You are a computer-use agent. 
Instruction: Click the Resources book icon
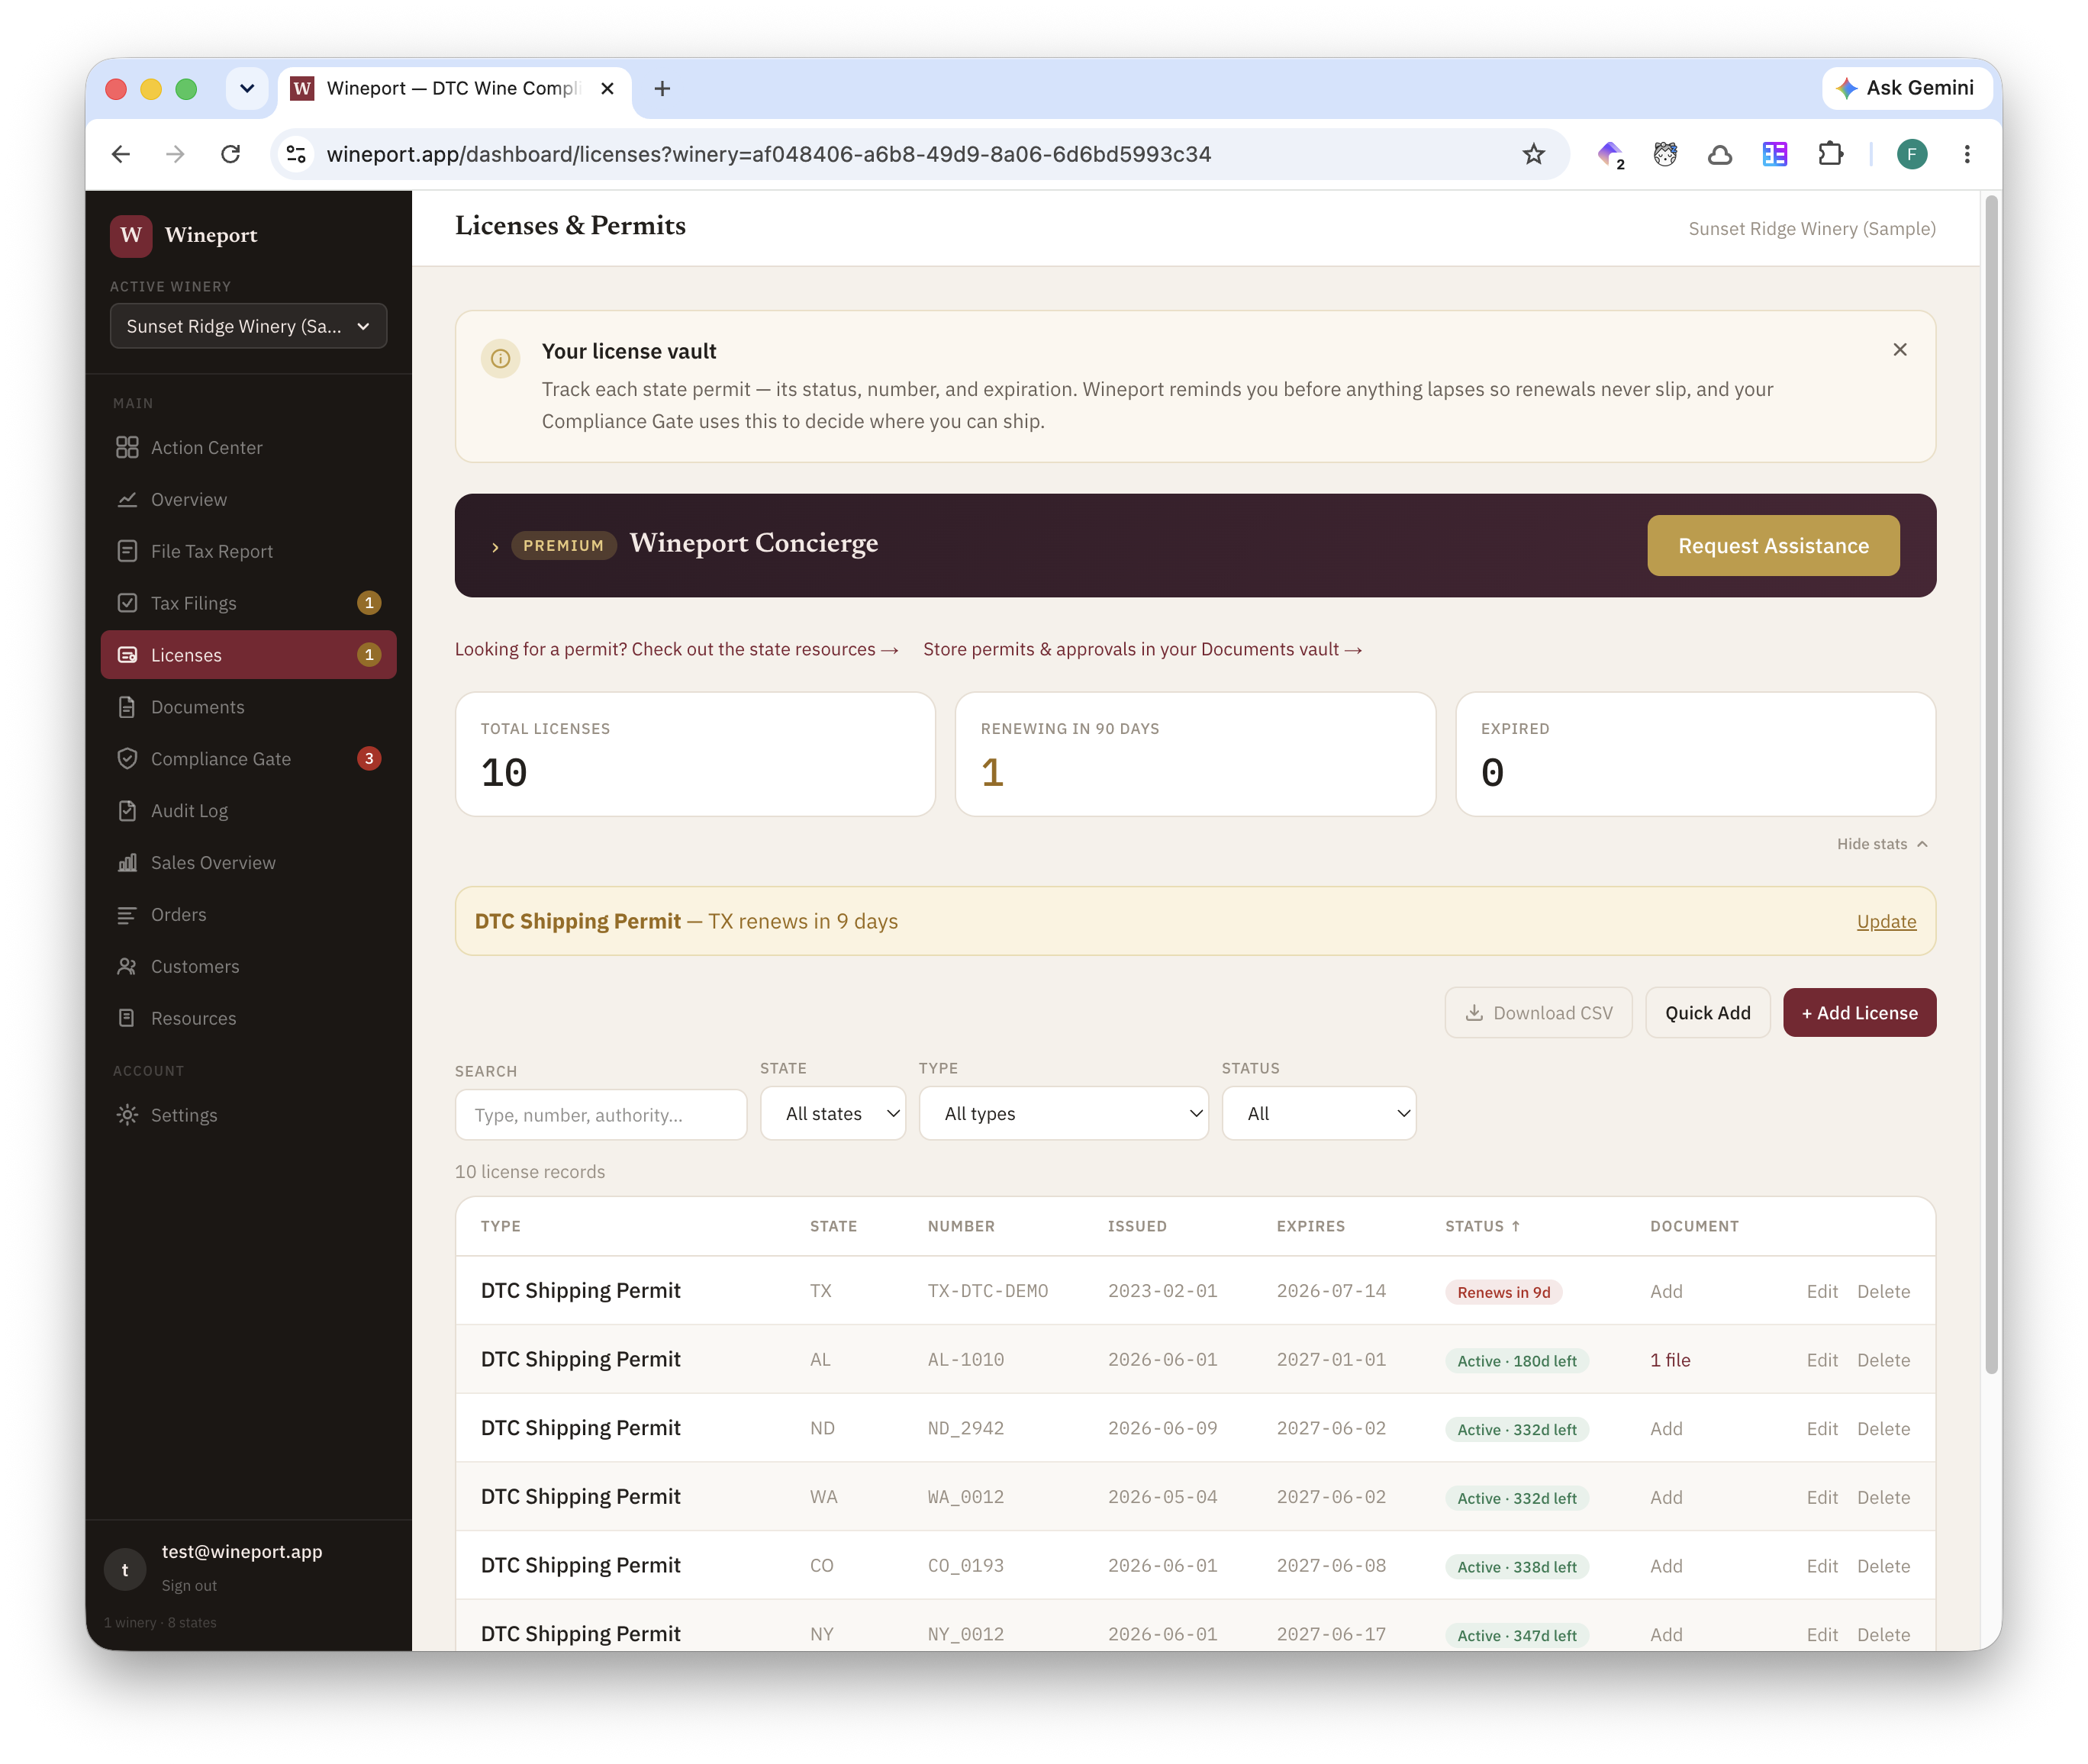(127, 1019)
